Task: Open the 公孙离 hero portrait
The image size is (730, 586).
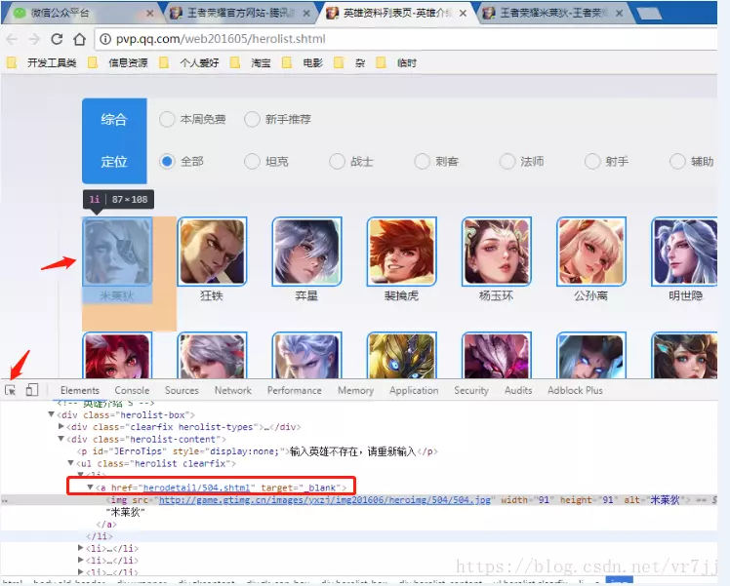Action: pyautogui.click(x=591, y=252)
